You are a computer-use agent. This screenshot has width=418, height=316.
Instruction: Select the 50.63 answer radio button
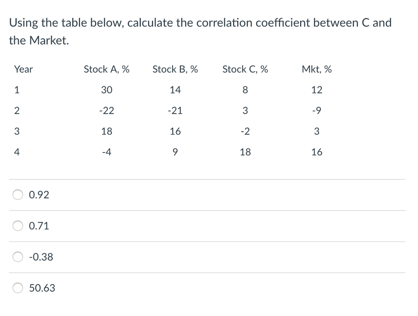18,288
